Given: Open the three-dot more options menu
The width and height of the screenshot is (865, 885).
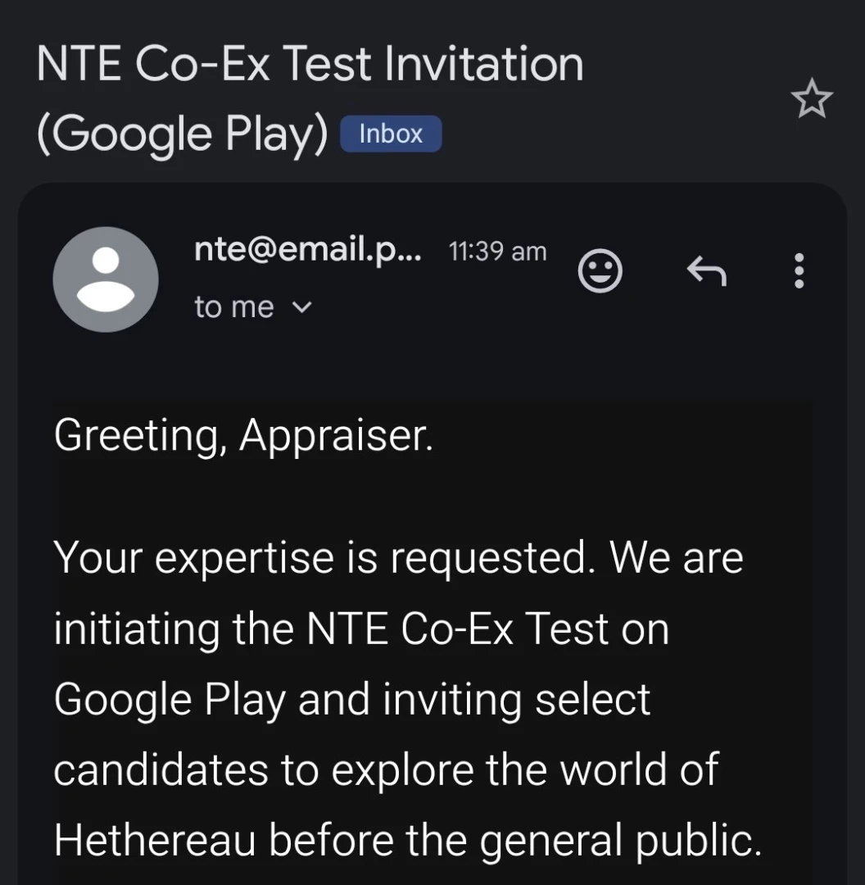Looking at the screenshot, I should (799, 270).
